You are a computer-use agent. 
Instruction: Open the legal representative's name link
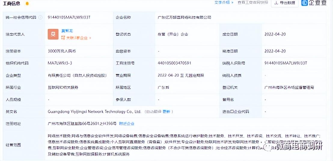tap(67, 31)
